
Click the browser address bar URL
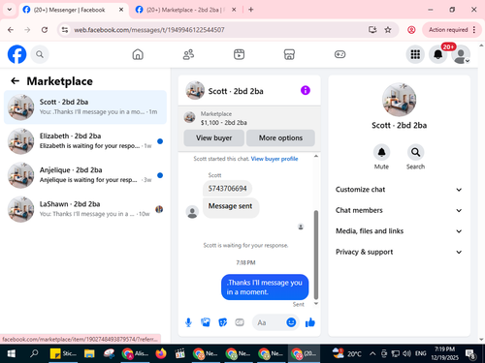(x=149, y=30)
